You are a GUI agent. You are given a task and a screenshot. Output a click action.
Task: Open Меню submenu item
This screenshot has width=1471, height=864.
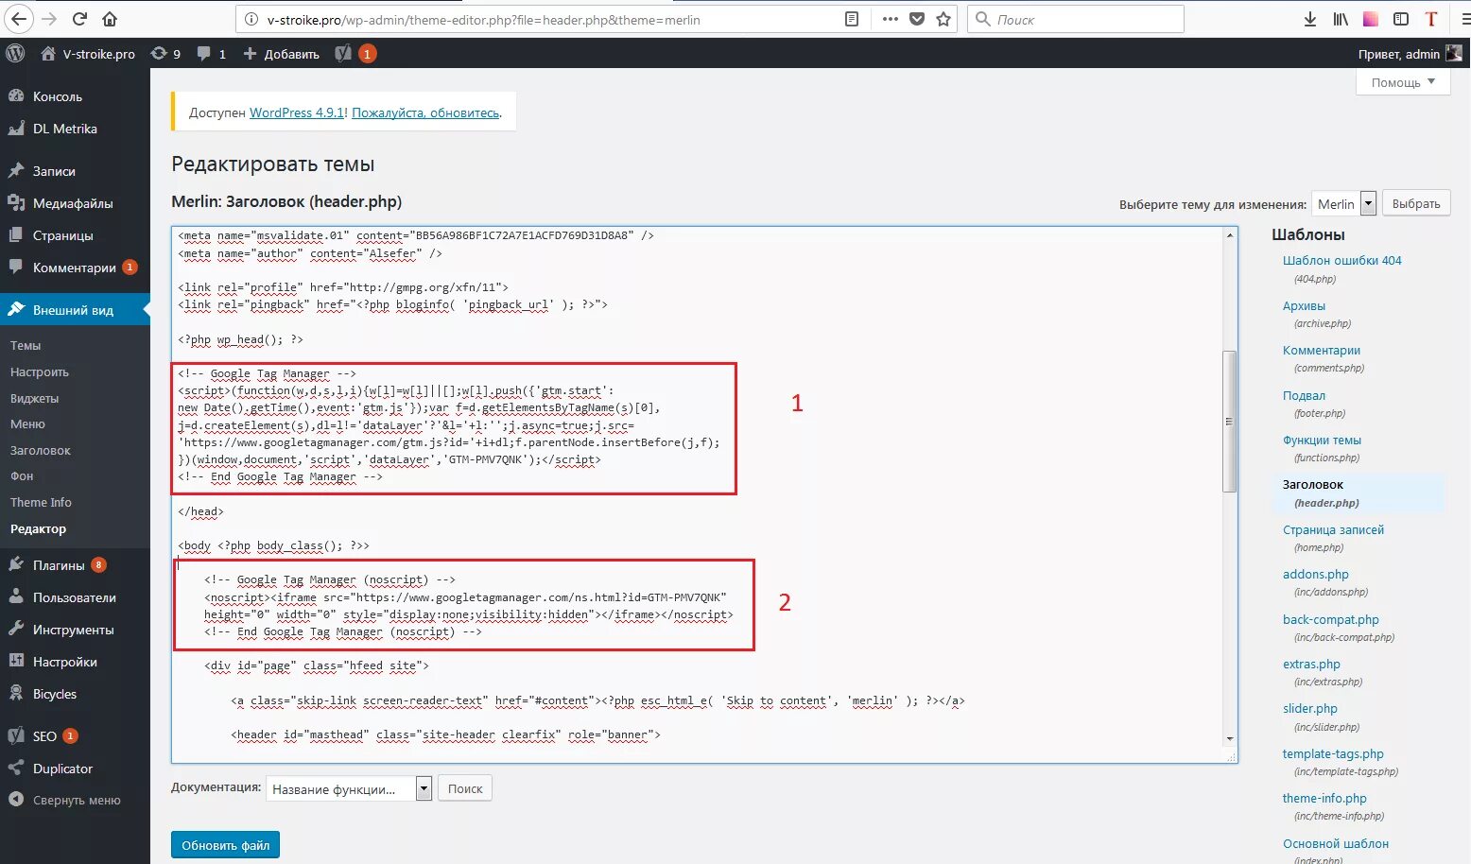point(28,424)
